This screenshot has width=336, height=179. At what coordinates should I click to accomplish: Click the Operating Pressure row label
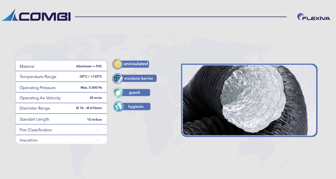tap(38, 87)
